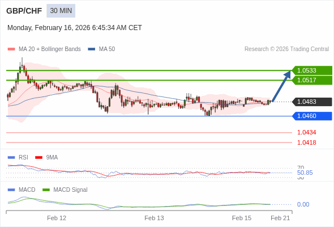The height and width of the screenshot is (227, 334).
Task: Click the MACD value 0.00
Action: [x=303, y=204]
